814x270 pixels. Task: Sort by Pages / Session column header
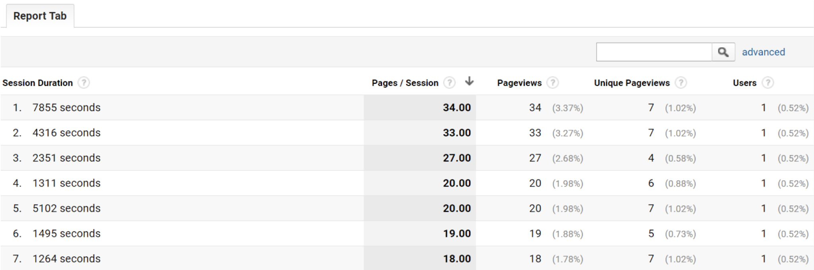405,83
